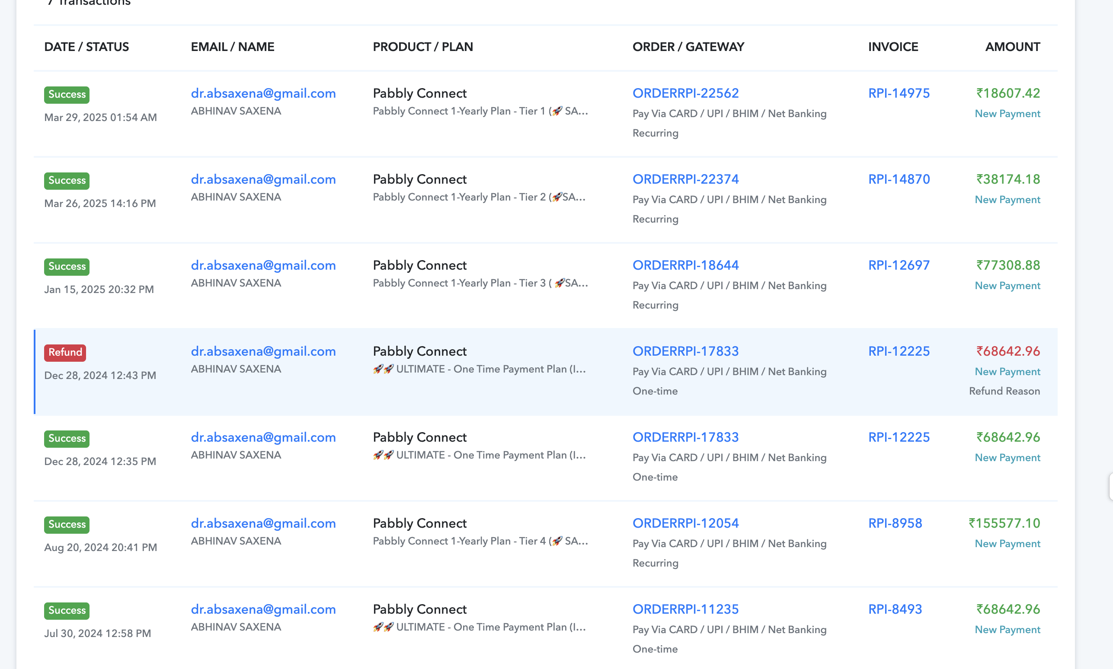Open order ORDERRPI-18644
Screen dimensions: 1113x669
click(685, 265)
